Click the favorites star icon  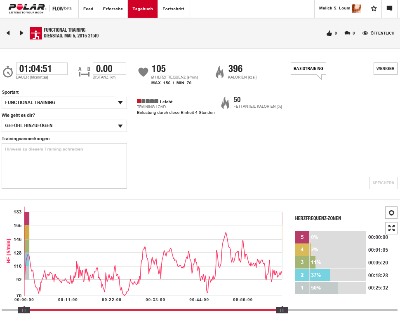[x=374, y=9]
